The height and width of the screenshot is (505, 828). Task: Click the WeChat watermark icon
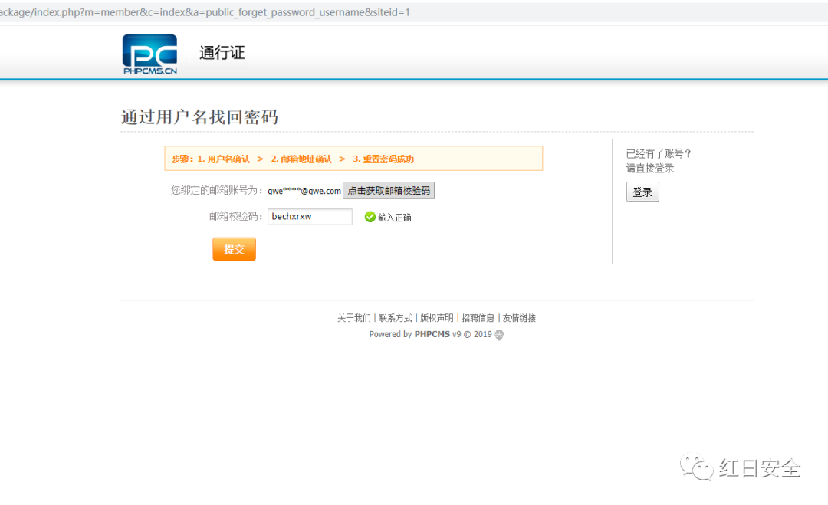pos(698,467)
